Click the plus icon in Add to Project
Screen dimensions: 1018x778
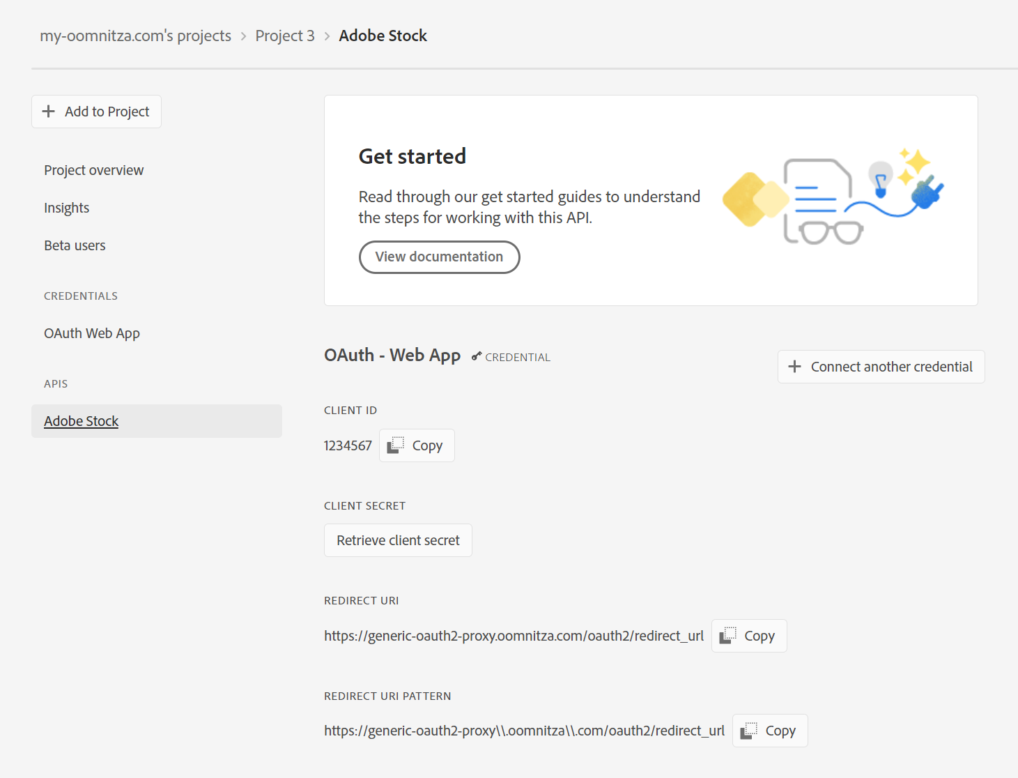pos(49,112)
